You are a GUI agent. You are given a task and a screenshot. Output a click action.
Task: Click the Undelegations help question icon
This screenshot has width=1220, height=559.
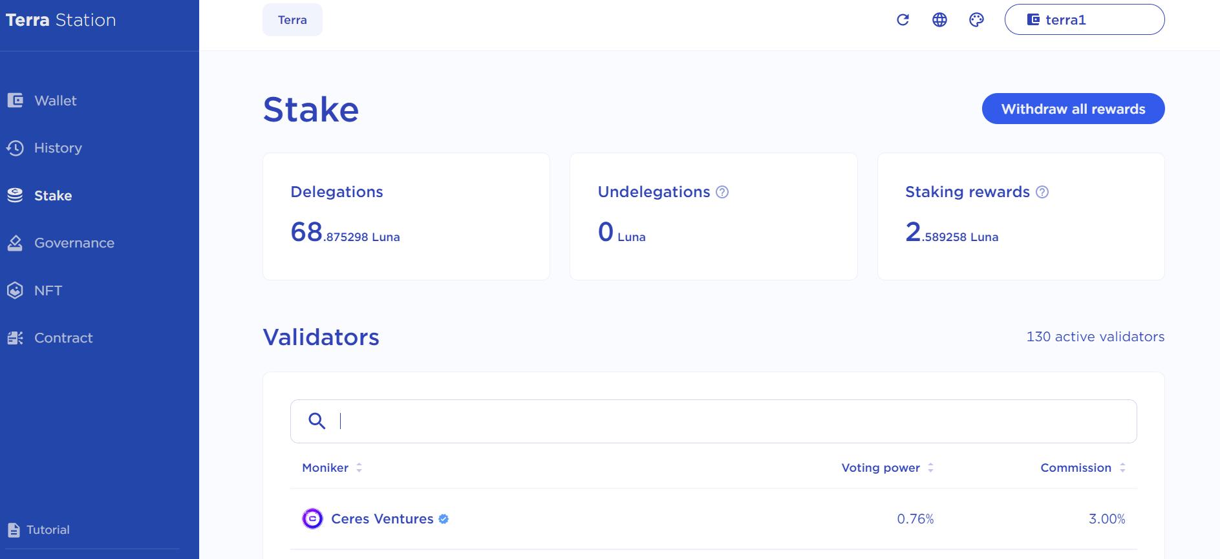[x=722, y=192]
